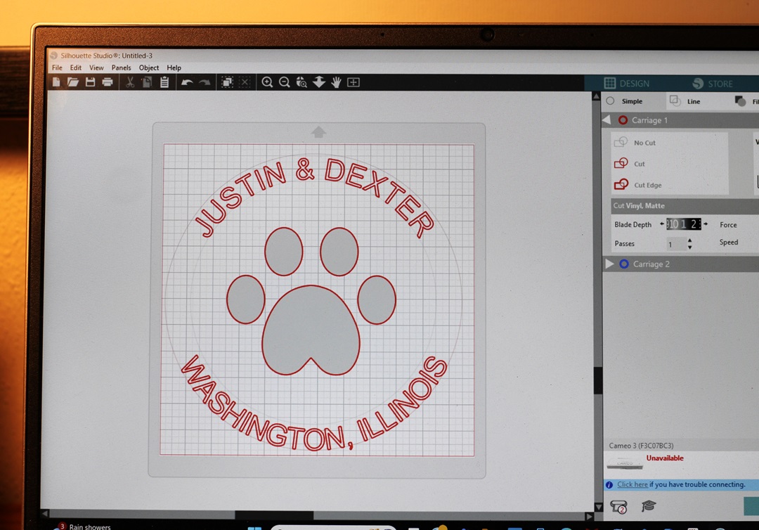
Task: Activate the Pan hand tool
Action: (x=336, y=82)
